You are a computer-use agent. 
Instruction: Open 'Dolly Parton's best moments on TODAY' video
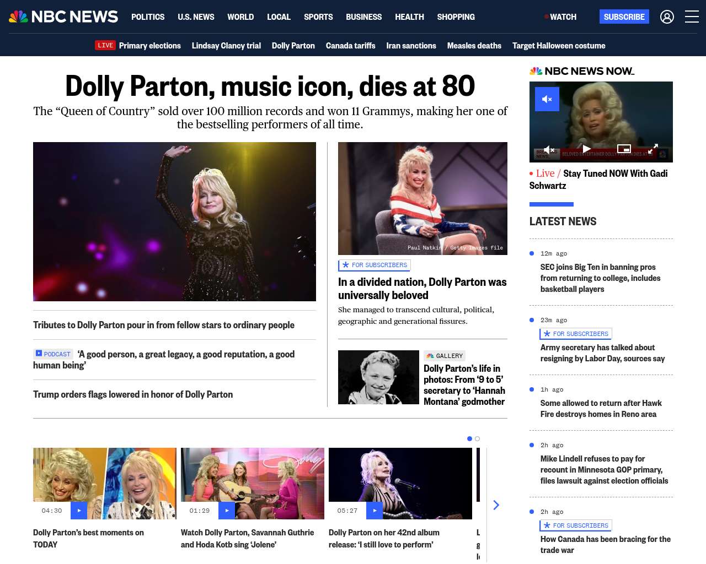[88, 539]
